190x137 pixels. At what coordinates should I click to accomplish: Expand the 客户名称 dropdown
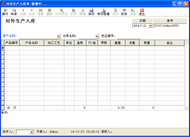(58, 36)
